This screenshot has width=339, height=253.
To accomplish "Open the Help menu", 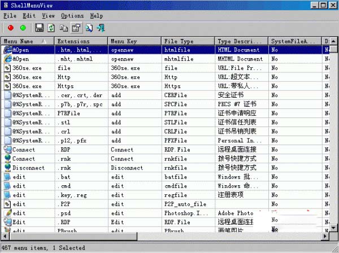I will [97, 16].
